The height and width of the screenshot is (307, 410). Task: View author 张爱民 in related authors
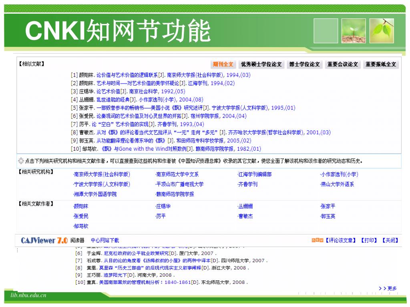pyautogui.click(x=81, y=216)
